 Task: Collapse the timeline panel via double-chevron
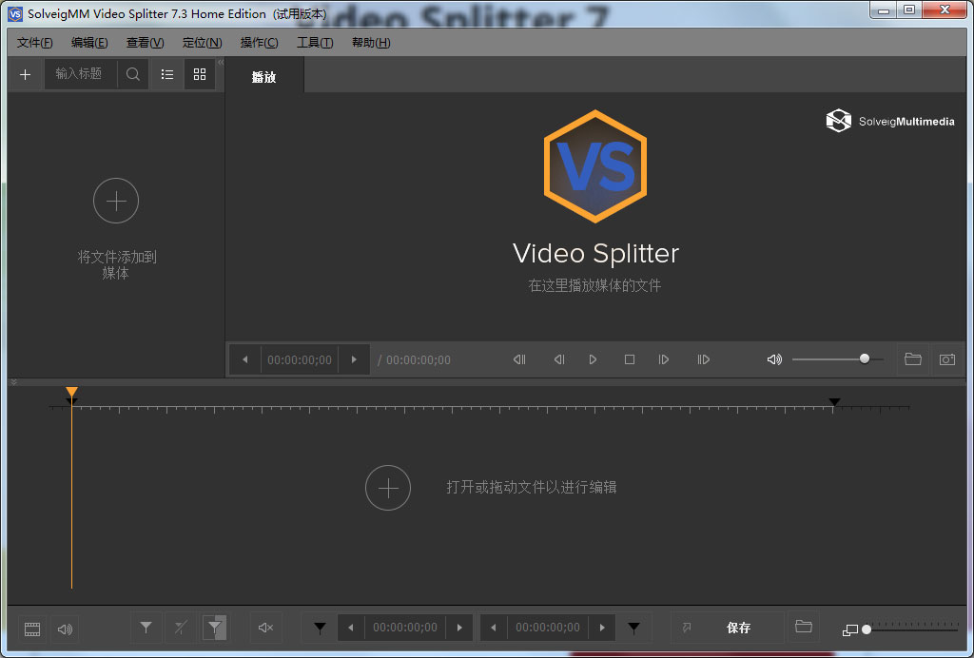click(x=13, y=382)
